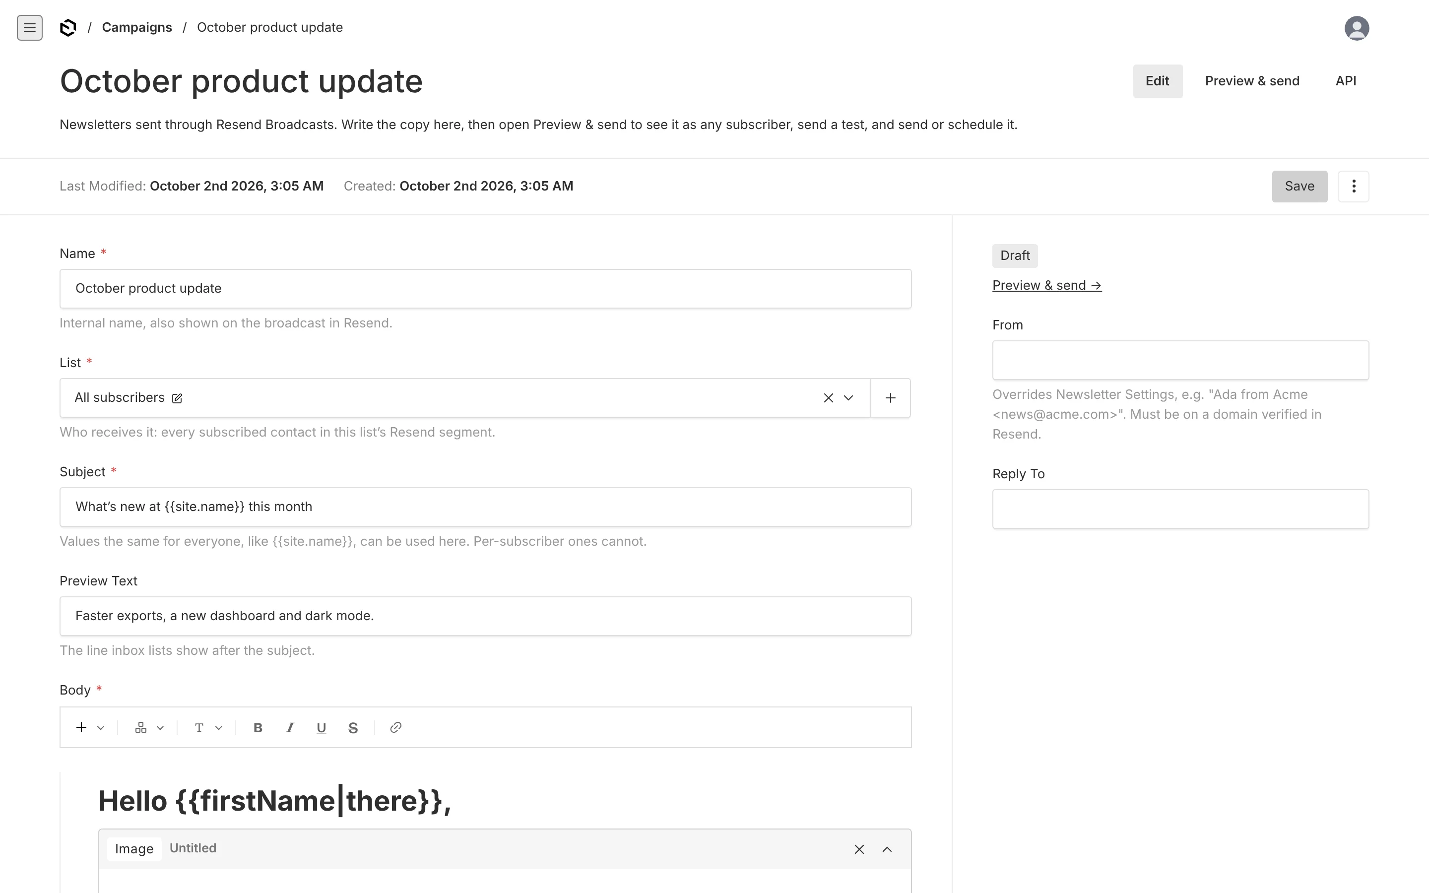Open the user account avatar
Viewport: 1429px width, 893px height.
1357,28
